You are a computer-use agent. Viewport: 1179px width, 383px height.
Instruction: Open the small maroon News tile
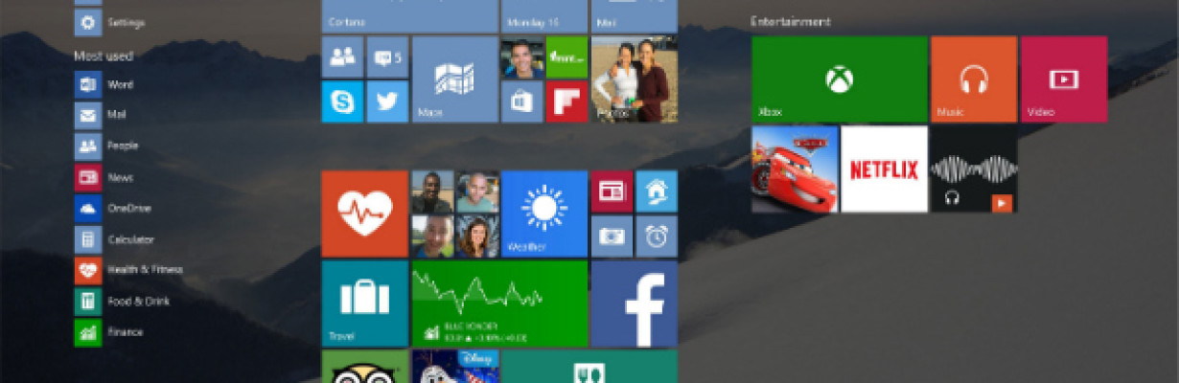click(x=612, y=191)
